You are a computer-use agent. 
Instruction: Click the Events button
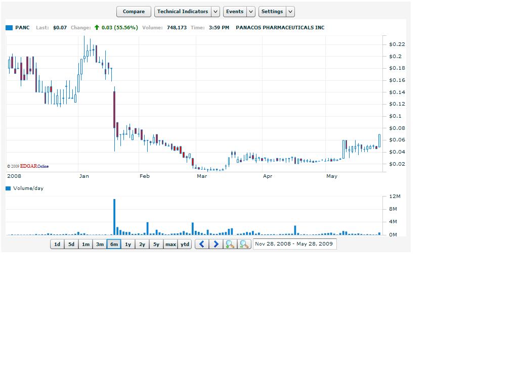point(235,12)
